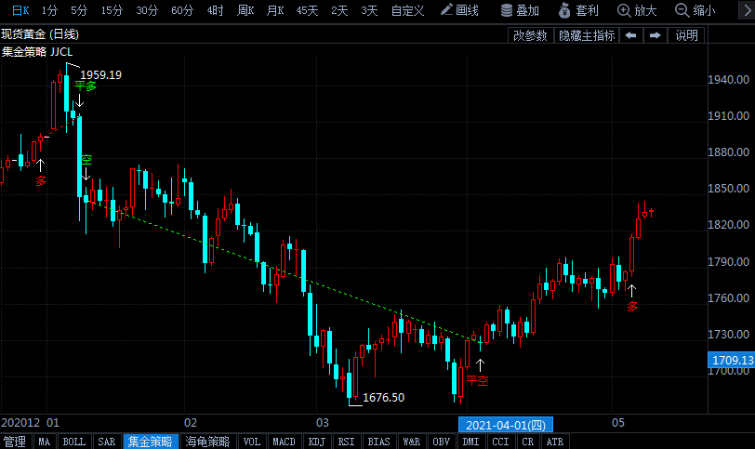Click the 202012 date axis label
The width and height of the screenshot is (755, 449).
coord(20,423)
